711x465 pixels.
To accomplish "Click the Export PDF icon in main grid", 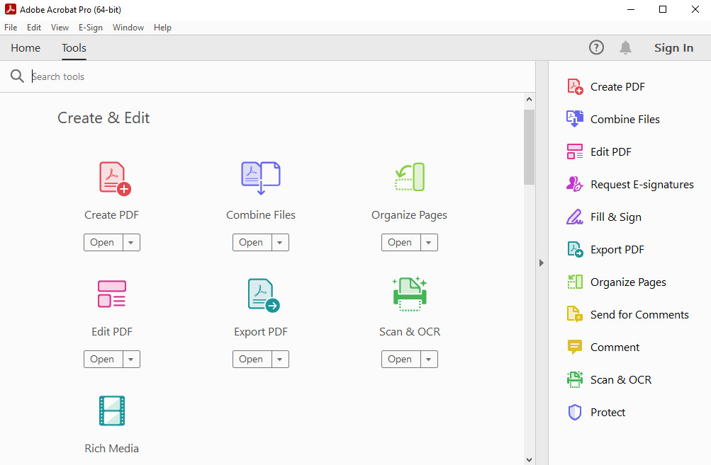I will (264, 295).
